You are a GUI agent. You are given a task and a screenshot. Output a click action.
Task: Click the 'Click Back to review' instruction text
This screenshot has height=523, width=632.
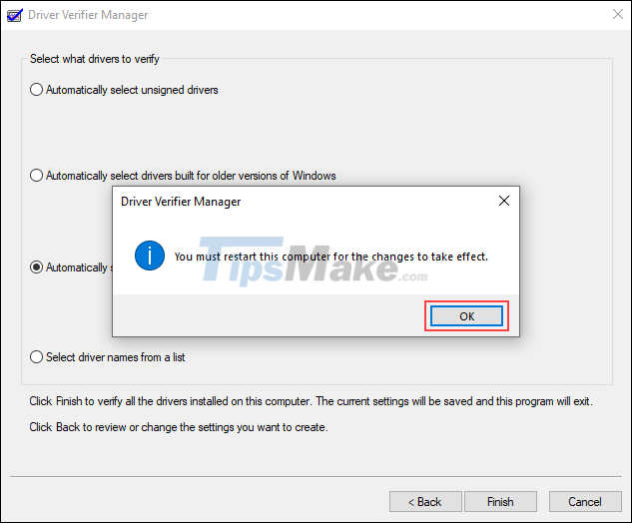179,427
